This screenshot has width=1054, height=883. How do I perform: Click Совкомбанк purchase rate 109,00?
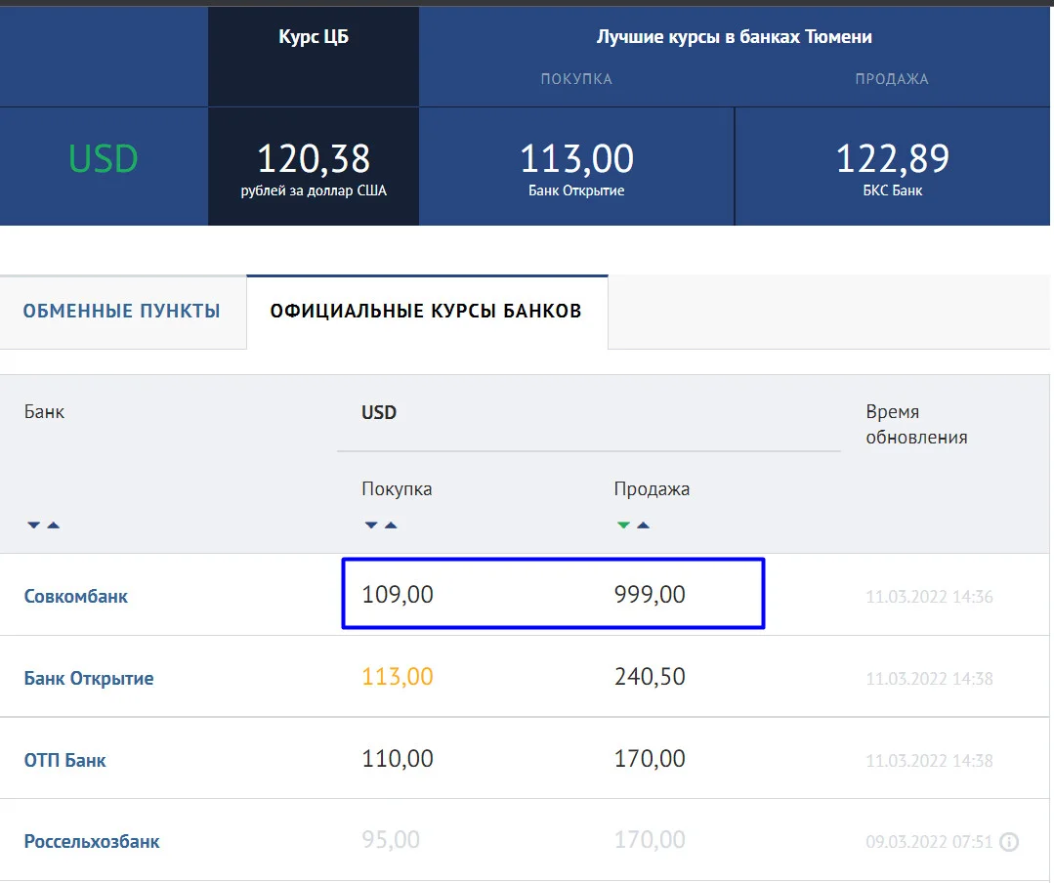point(398,595)
